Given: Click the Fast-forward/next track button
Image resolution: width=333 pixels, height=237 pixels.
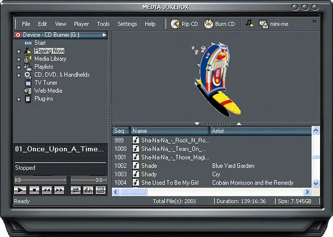Looking at the screenshot, I should click(60, 190).
